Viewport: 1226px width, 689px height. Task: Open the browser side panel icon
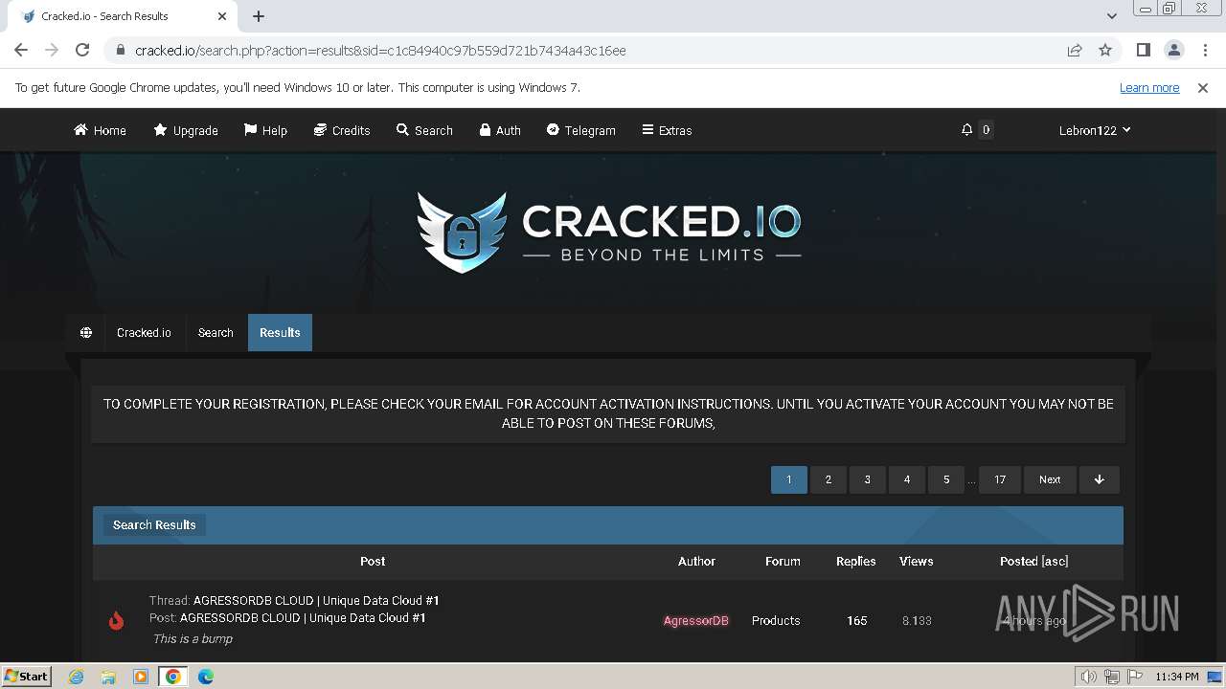click(1143, 50)
